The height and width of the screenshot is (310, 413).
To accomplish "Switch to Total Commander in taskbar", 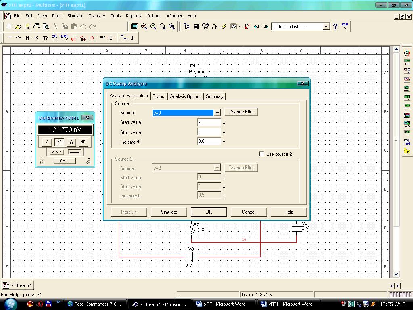I will pos(96,304).
